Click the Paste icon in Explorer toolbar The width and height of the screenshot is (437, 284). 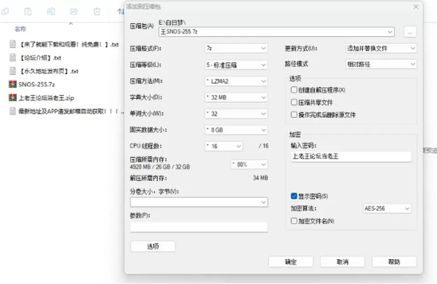28,11
